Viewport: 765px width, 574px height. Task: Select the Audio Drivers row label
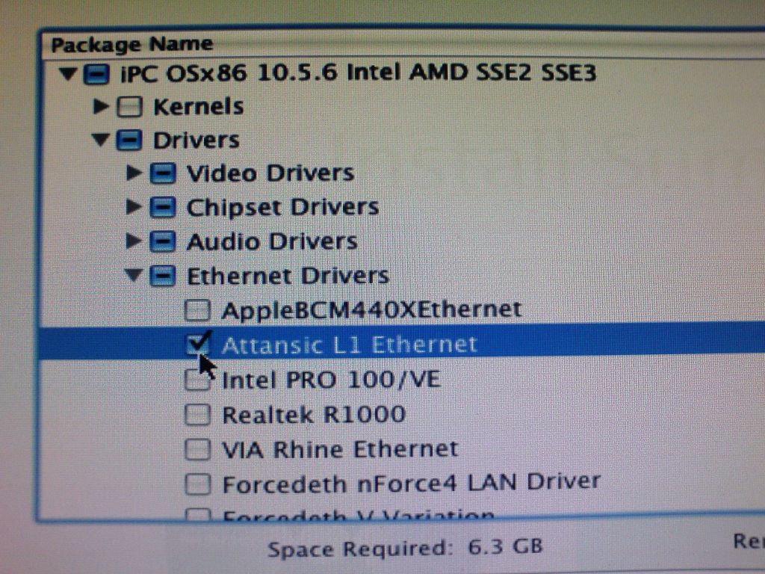click(x=272, y=241)
